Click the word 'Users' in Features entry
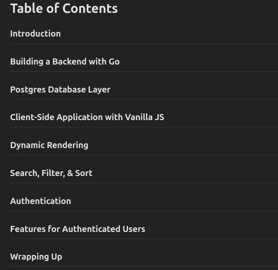 click(x=134, y=229)
